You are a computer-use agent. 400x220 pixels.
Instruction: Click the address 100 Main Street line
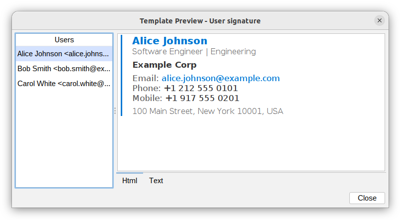(x=208, y=111)
